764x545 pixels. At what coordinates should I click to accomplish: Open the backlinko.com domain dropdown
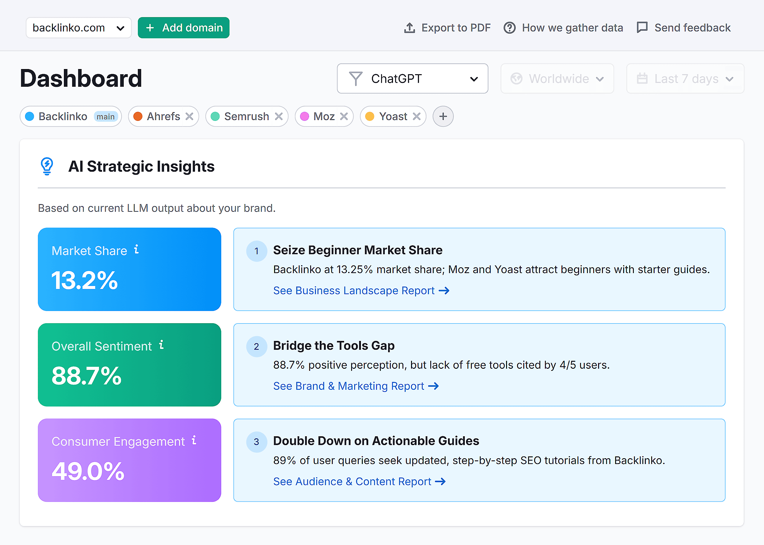click(79, 27)
